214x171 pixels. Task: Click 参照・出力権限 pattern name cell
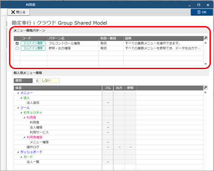coord(73,48)
